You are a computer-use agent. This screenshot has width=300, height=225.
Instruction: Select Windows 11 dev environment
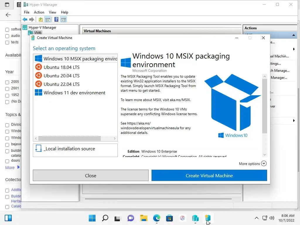click(x=76, y=93)
